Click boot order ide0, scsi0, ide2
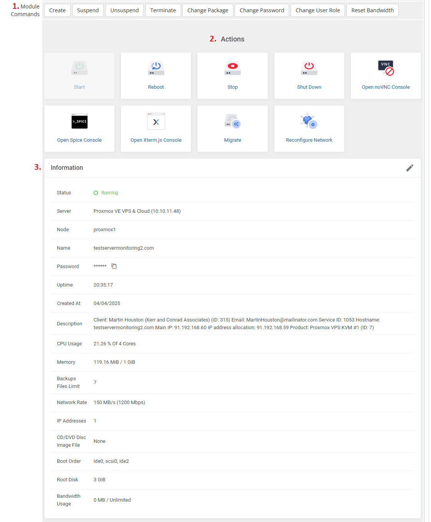This screenshot has width=431, height=522. (x=111, y=461)
